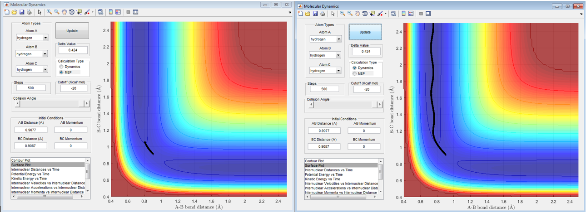Select Data Cursor tool in right window
The width and height of the screenshot is (586, 213).
[x=373, y=14]
